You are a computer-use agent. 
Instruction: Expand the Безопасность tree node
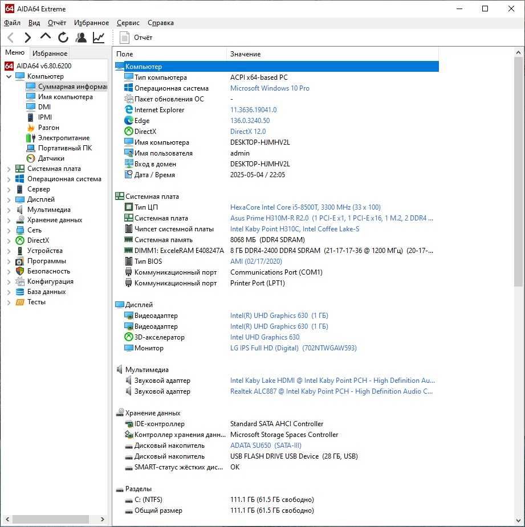9,272
